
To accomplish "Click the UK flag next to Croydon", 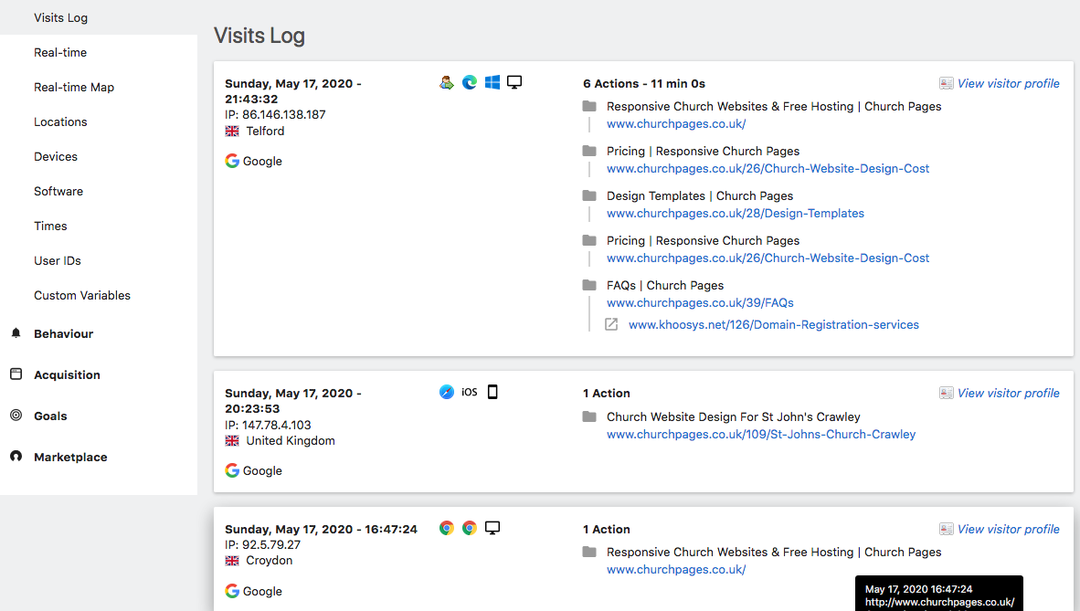I will [232, 561].
